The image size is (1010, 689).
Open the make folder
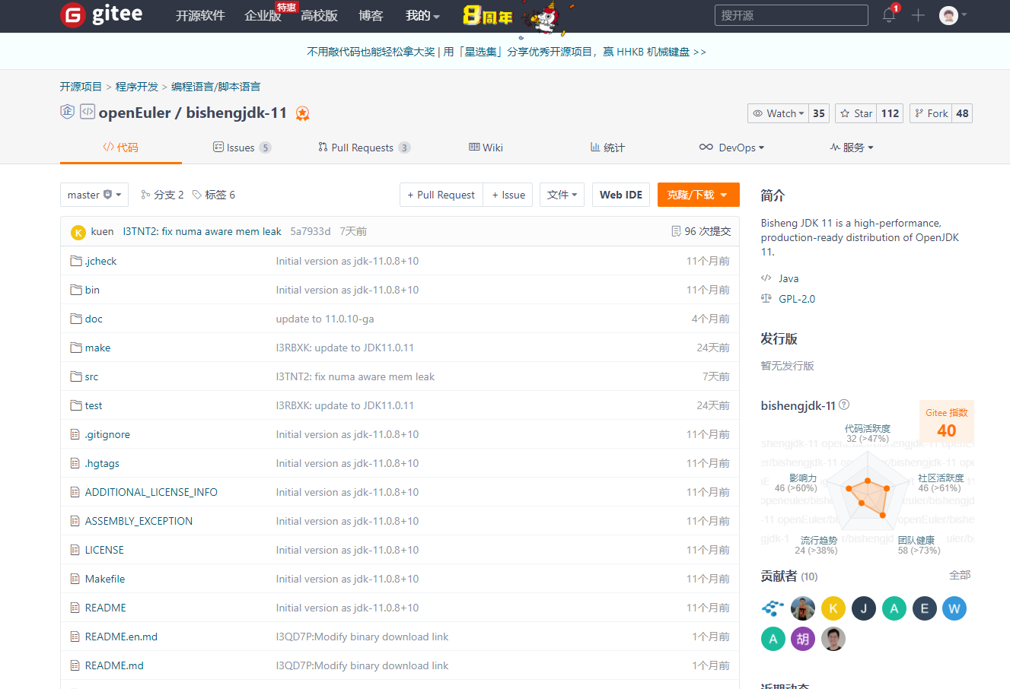[97, 348]
